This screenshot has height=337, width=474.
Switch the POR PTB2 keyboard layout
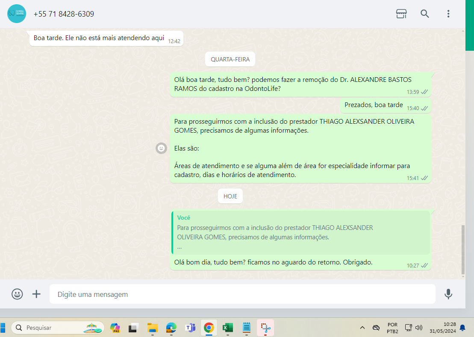pyautogui.click(x=392, y=328)
